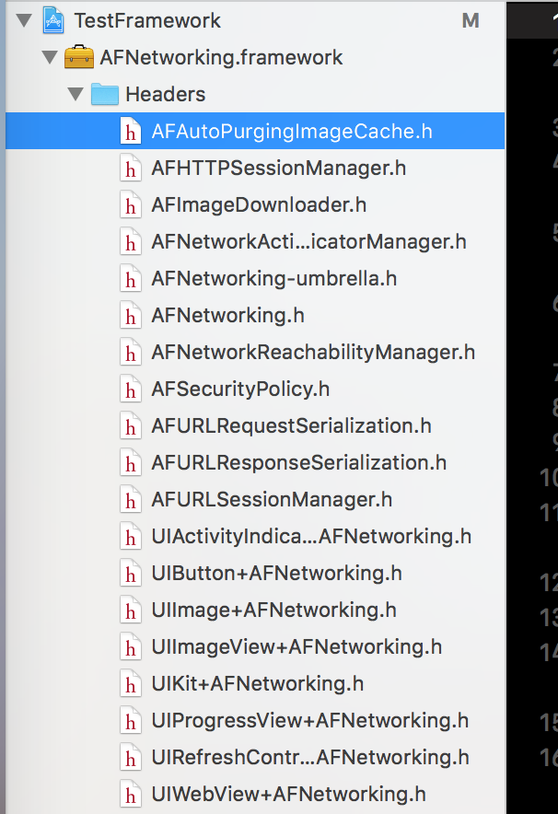
Task: Click header icon beside UIKit+AFNetworking.h
Action: coord(130,683)
